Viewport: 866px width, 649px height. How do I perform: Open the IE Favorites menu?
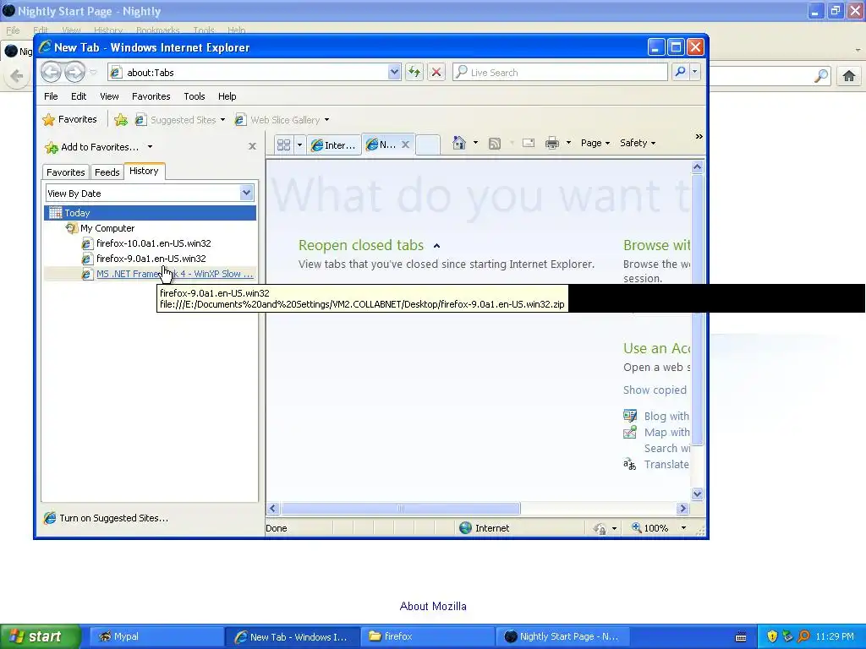click(151, 96)
